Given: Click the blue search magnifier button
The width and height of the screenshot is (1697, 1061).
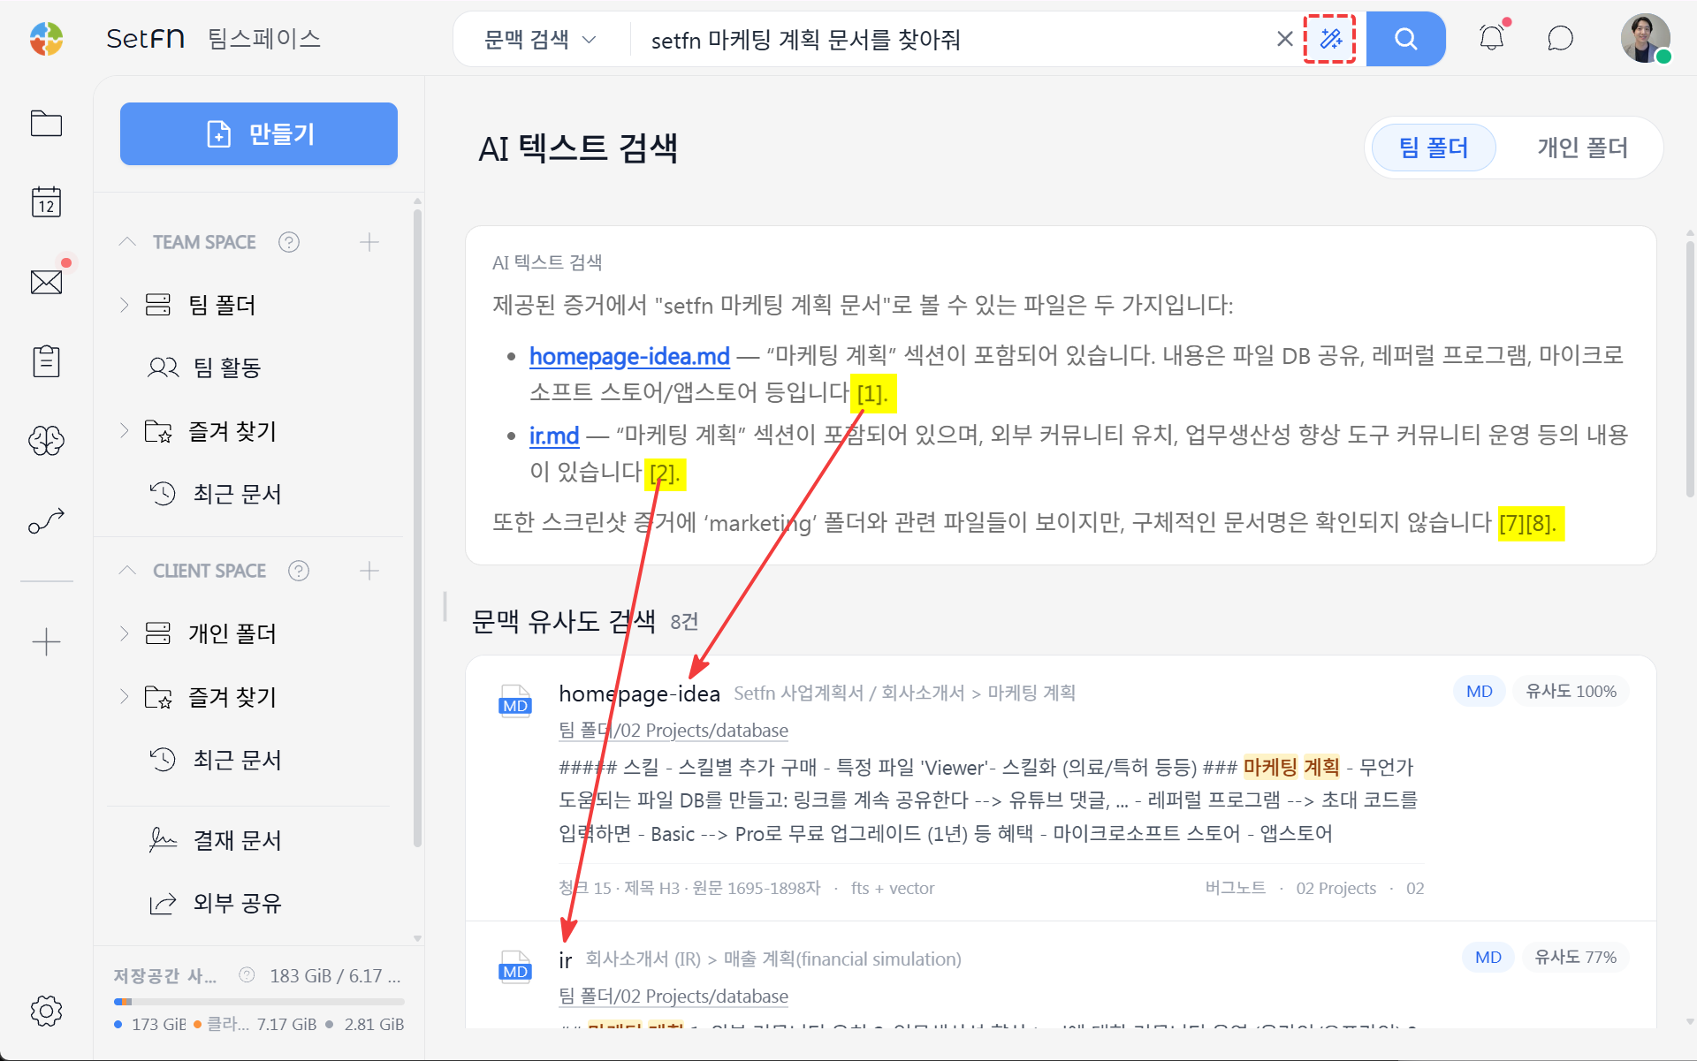Looking at the screenshot, I should (1405, 39).
